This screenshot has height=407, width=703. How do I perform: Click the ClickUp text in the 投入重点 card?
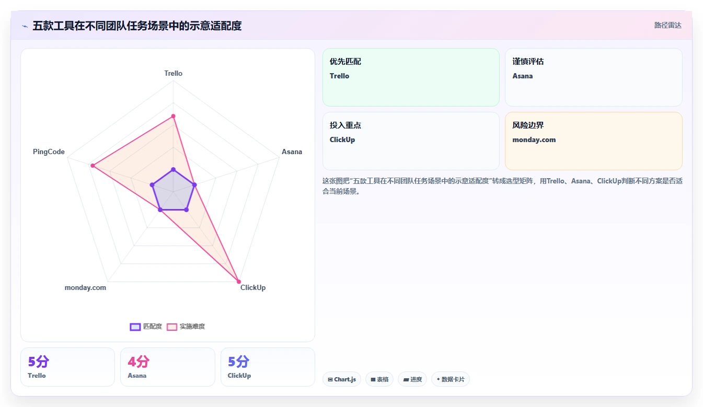342,139
